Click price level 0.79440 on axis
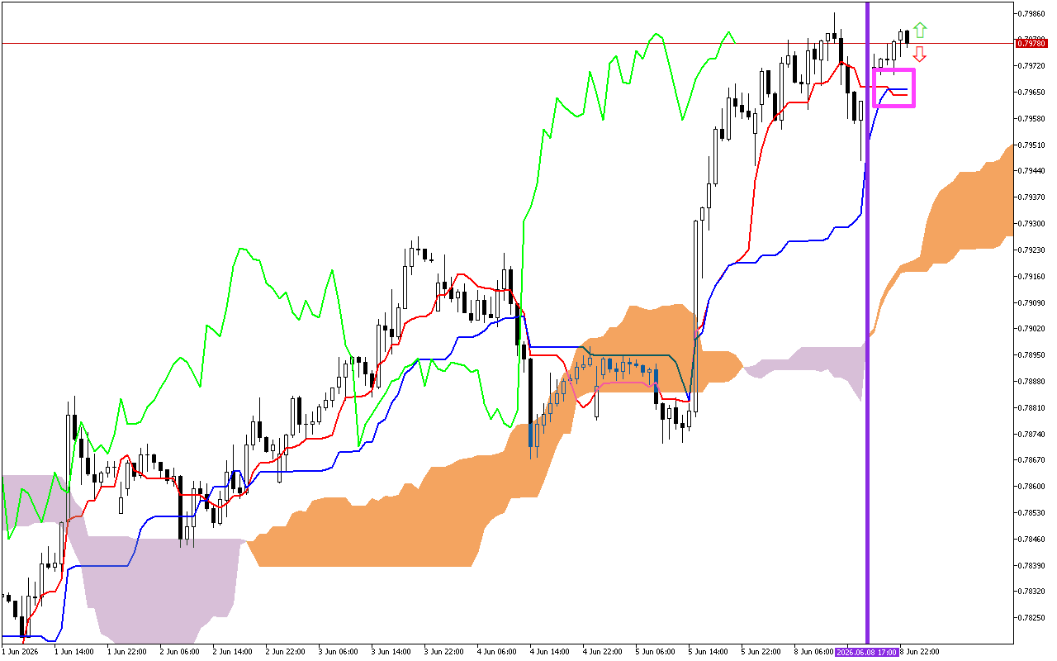Image resolution: width=1057 pixels, height=661 pixels. (1031, 171)
